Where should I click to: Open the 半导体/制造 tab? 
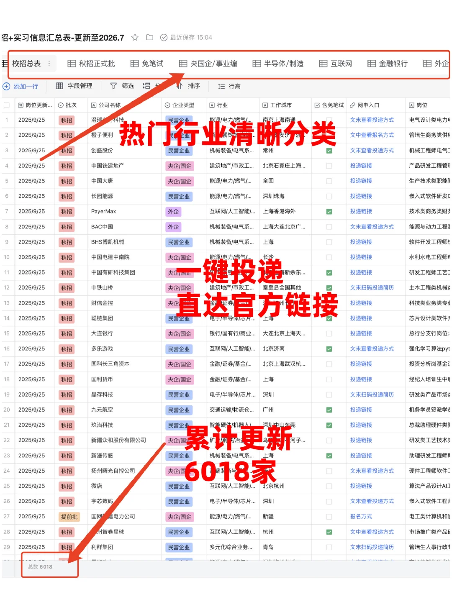(278, 64)
